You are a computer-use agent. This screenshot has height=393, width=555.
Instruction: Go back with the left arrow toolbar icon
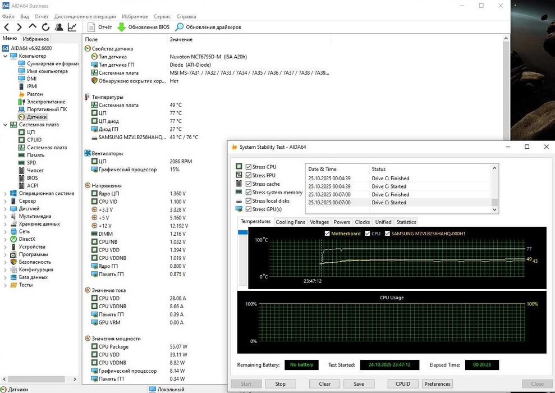(x=7, y=27)
